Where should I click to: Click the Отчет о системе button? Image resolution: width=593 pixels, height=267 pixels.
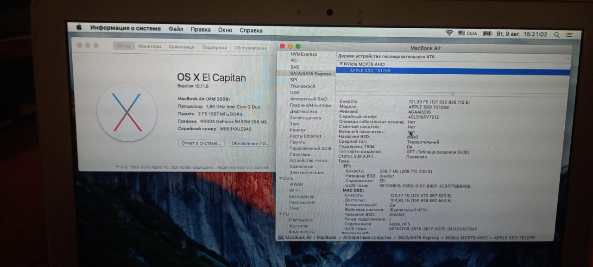[201, 143]
